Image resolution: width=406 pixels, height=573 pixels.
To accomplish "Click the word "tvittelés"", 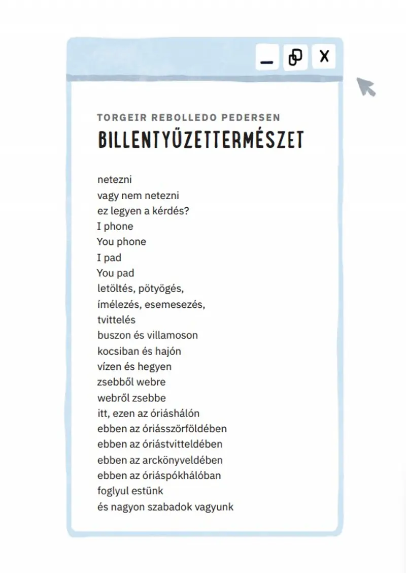I will 116,320.
